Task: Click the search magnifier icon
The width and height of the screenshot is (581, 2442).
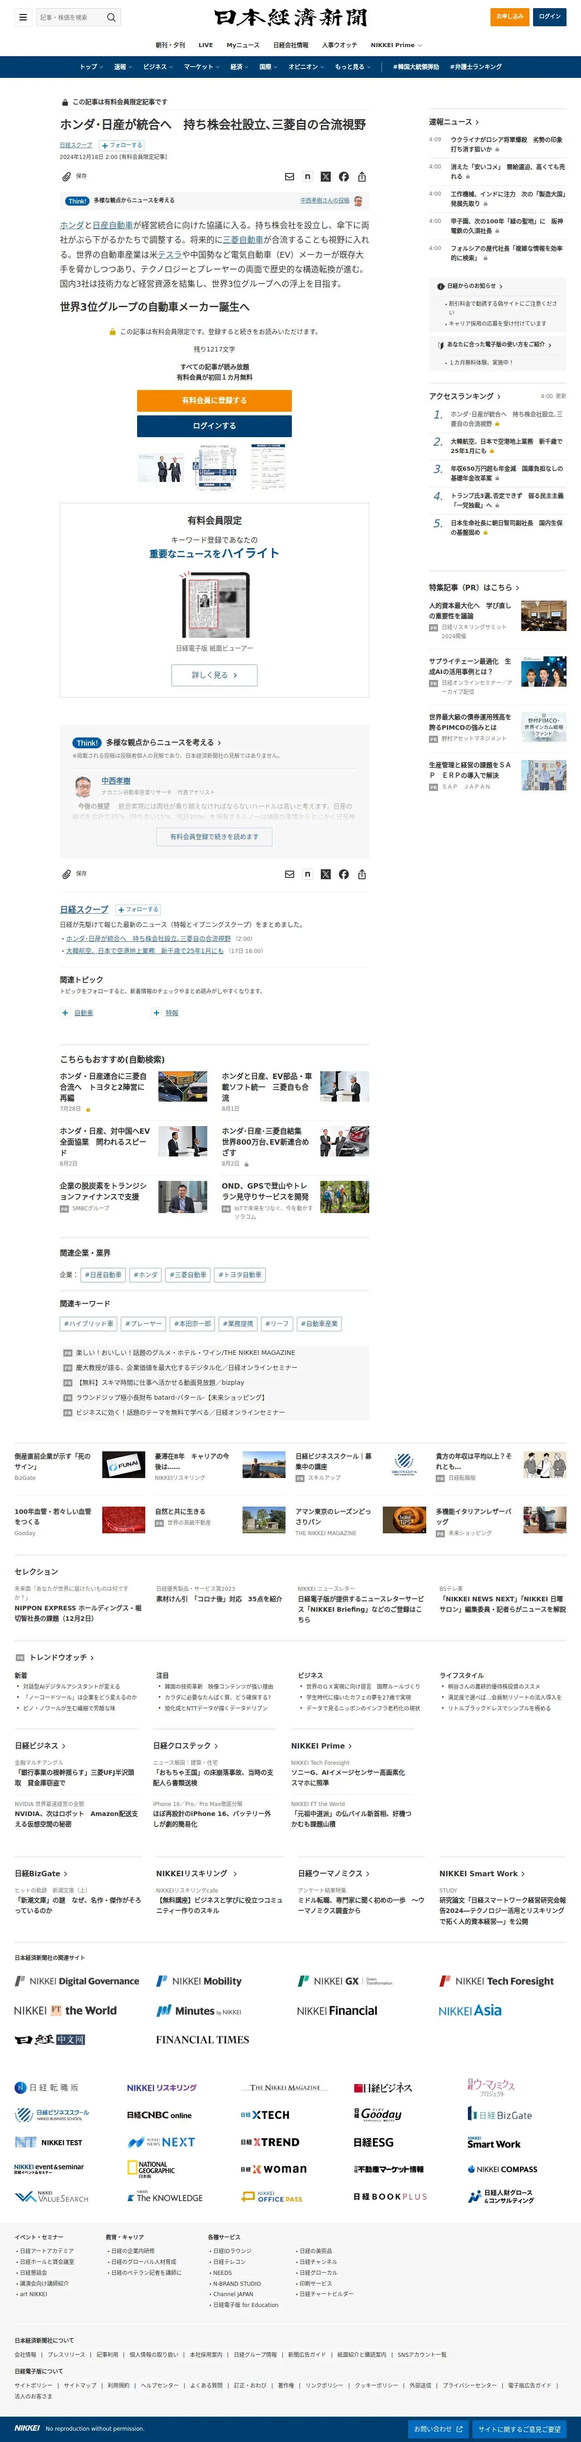Action: coord(111,17)
